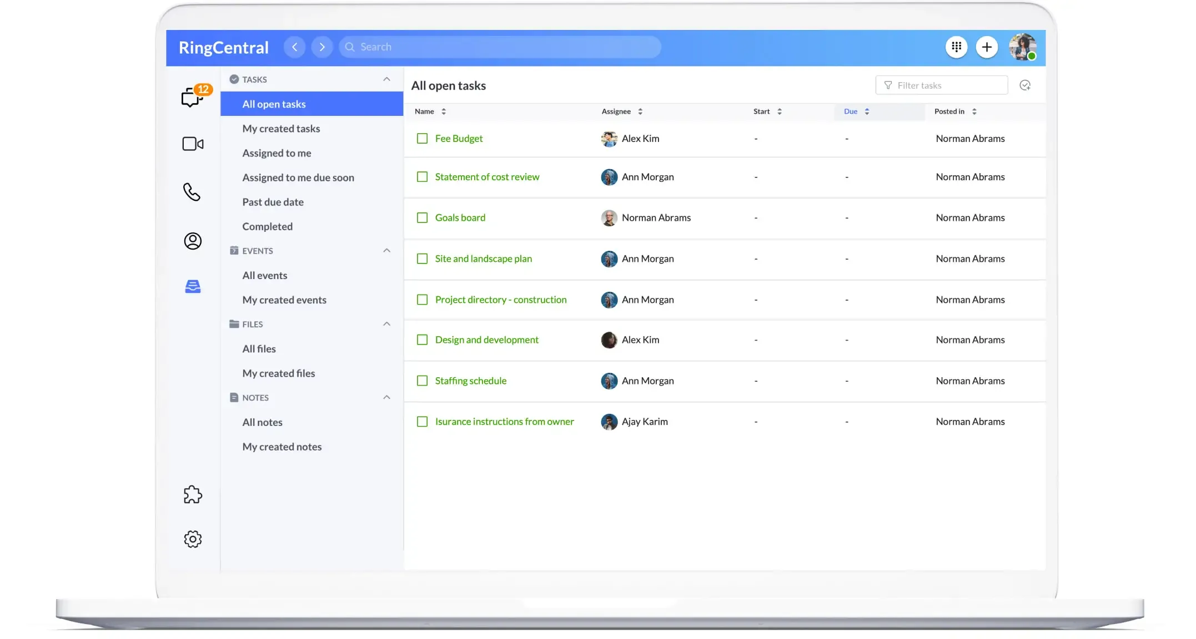Viewport: 1196px width, 639px height.
Task: Go back with the left arrow button
Action: click(295, 47)
